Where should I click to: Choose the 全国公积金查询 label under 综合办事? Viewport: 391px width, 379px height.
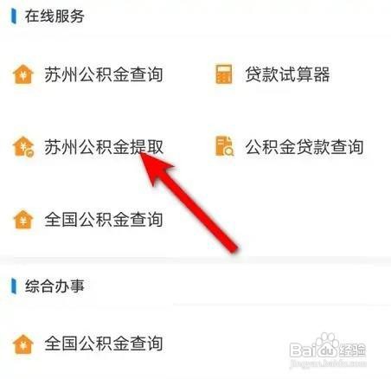click(x=104, y=344)
